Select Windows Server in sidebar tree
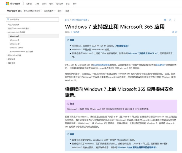The image size is (182, 153). [x=17, y=48]
